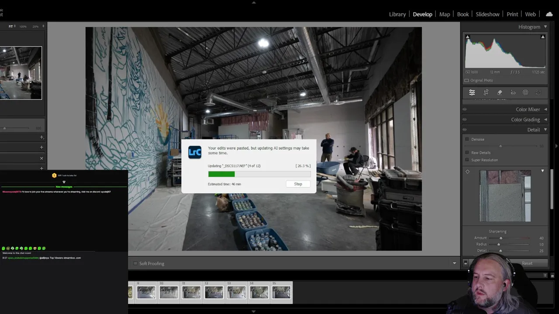
Task: Open the Print module
Action: click(512, 14)
